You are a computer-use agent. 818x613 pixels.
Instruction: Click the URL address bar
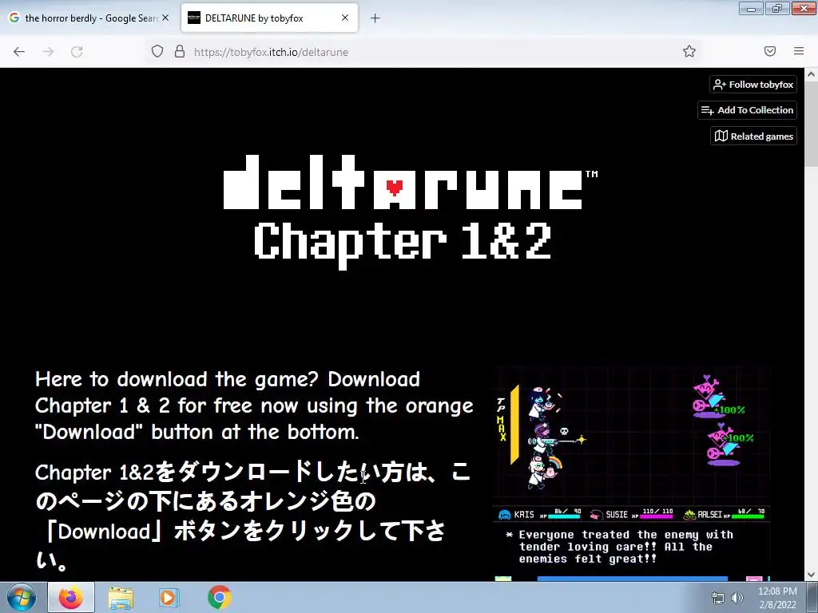[x=423, y=52]
